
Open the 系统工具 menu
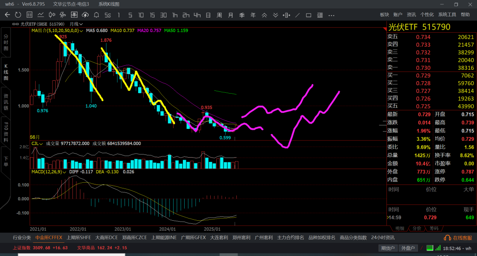point(447,15)
